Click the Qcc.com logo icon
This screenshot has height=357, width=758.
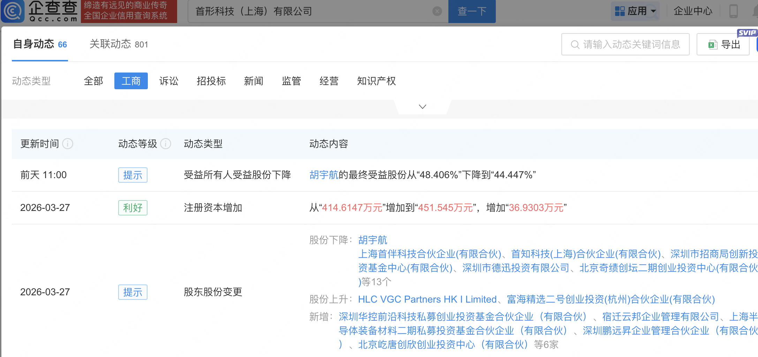click(x=13, y=11)
